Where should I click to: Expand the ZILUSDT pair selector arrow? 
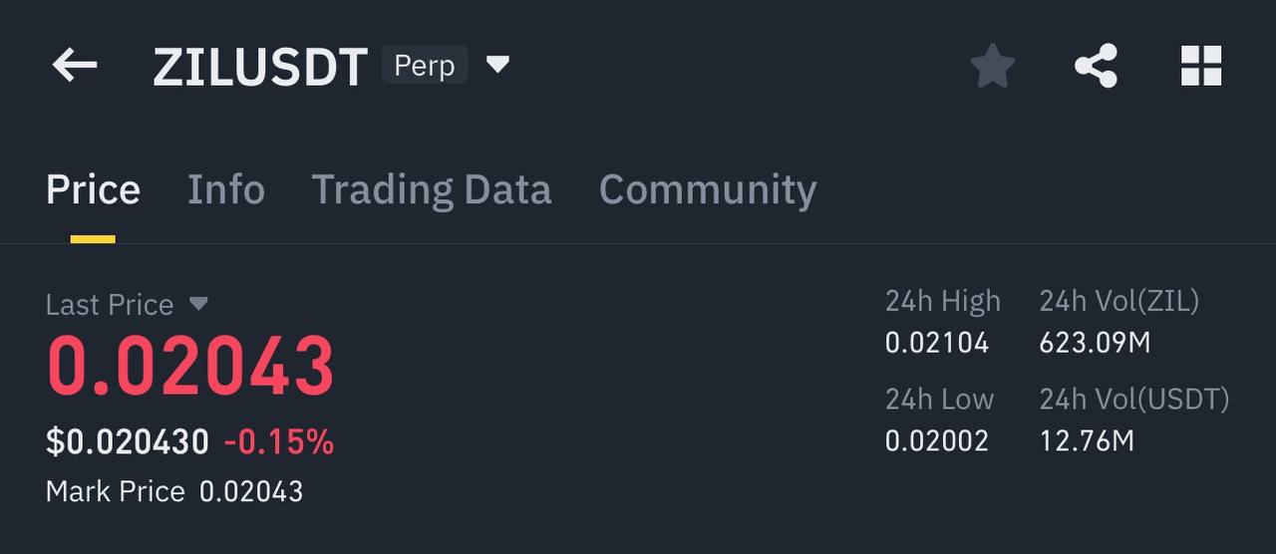(497, 66)
